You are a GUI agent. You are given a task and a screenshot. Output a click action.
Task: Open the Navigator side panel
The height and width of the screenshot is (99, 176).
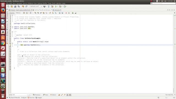7,15
